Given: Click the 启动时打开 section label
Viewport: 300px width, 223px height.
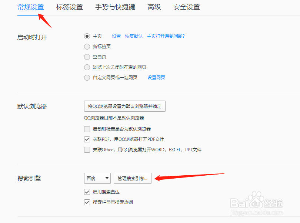Looking at the screenshot, I should (x=32, y=37).
